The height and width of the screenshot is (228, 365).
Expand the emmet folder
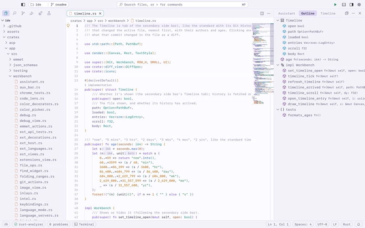pos(10,59)
